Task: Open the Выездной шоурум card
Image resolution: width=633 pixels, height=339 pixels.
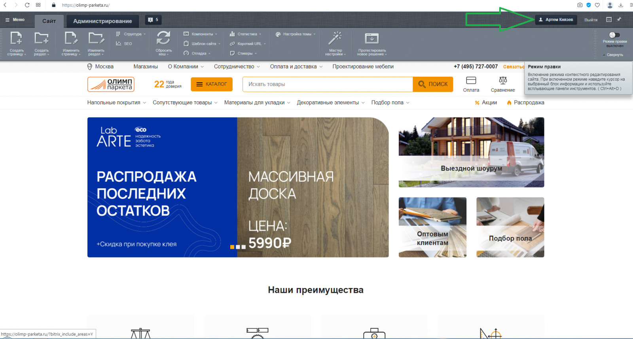Action: (471, 152)
